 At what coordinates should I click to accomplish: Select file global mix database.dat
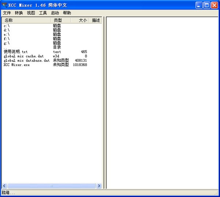[26, 60]
